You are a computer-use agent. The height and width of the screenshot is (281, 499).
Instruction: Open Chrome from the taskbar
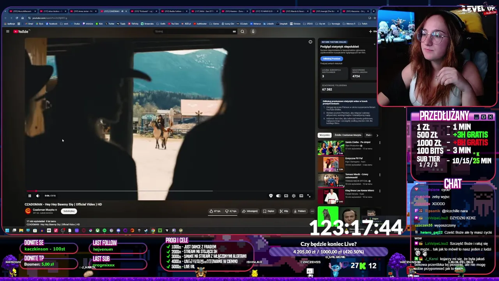point(153,231)
